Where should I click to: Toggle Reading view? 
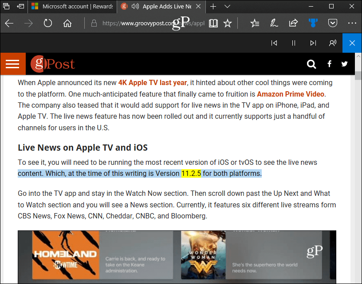[x=213, y=23]
